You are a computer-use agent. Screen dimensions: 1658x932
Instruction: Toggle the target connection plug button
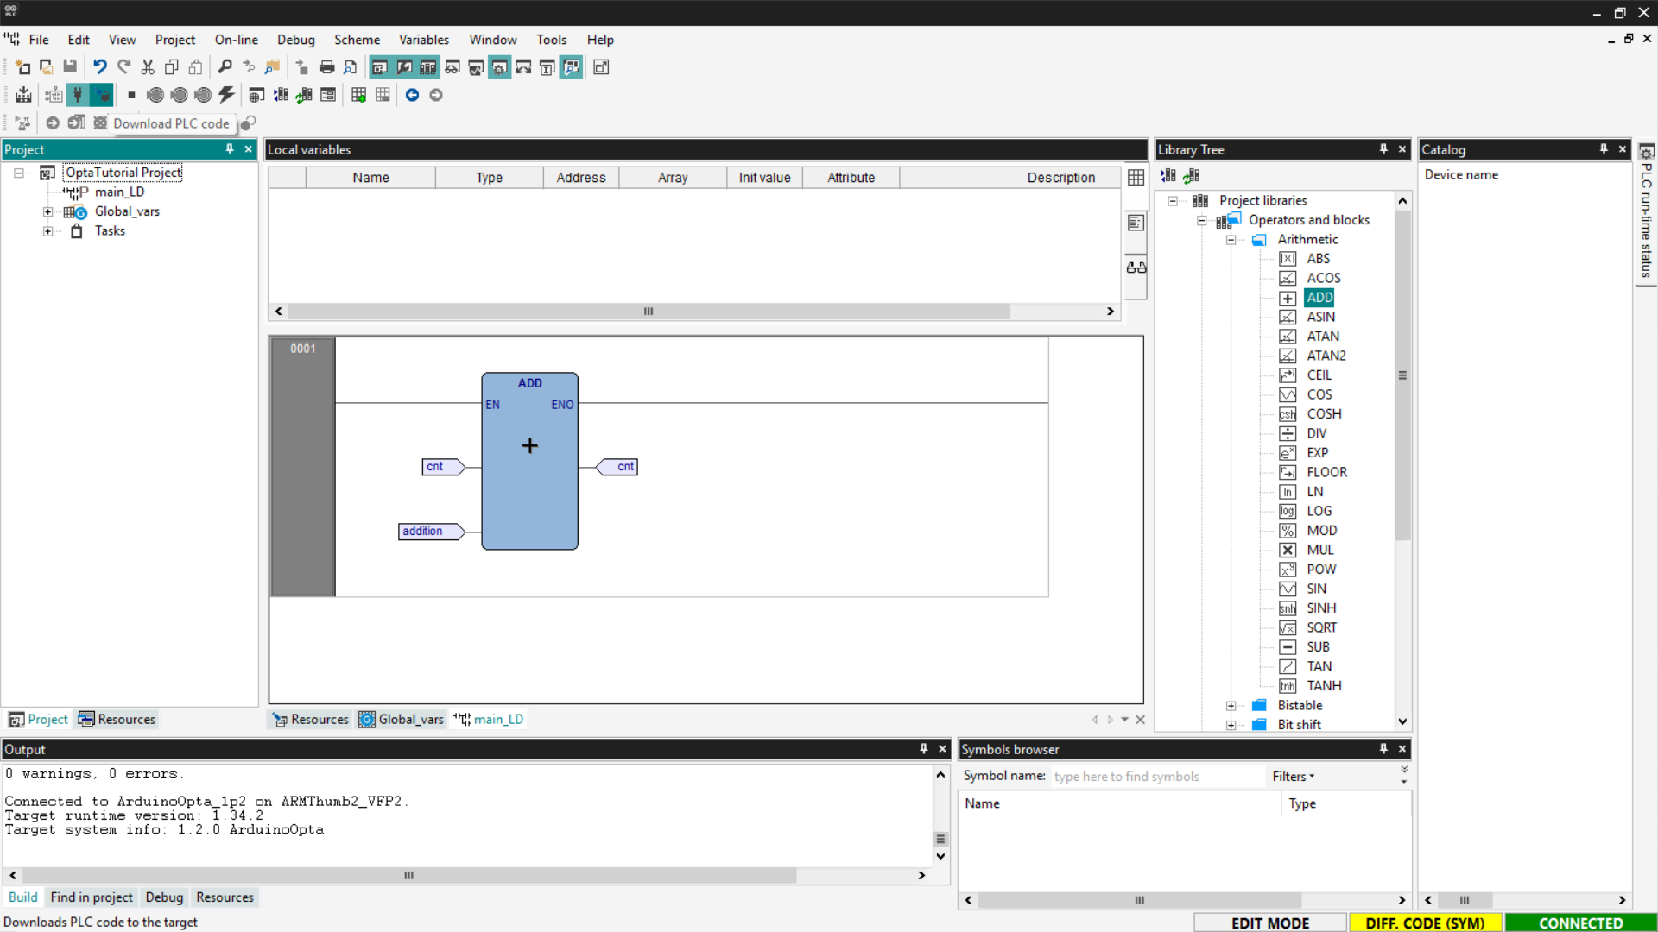78,95
